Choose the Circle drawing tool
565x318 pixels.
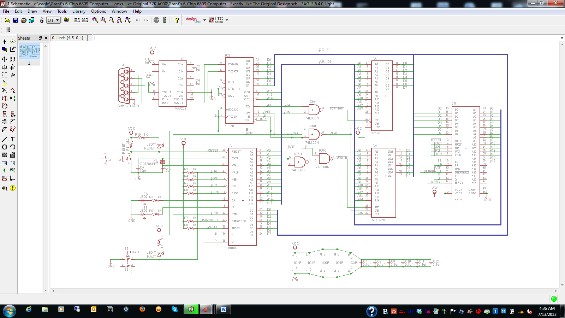[x=5, y=147]
